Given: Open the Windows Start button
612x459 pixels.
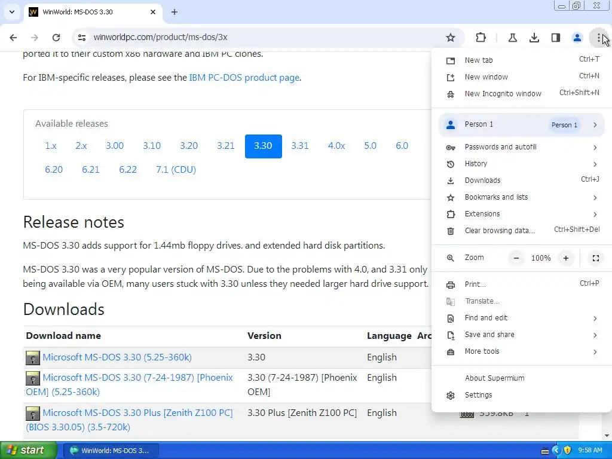Looking at the screenshot, I should tap(29, 451).
